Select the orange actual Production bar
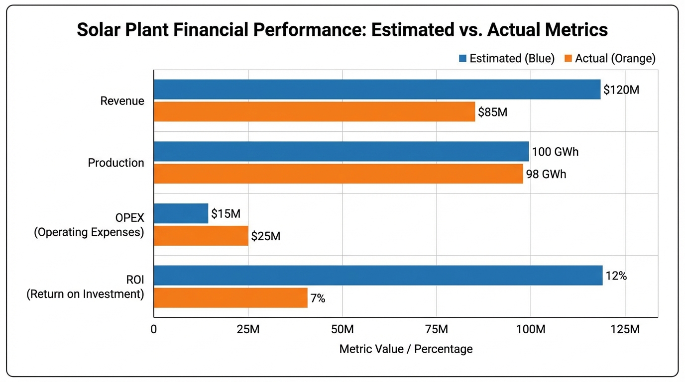The width and height of the screenshot is (685, 382). [338, 174]
